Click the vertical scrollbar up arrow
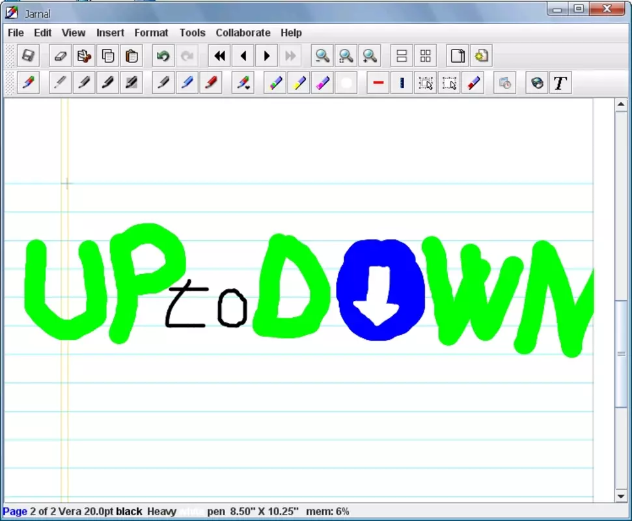The width and height of the screenshot is (632, 521). click(621, 105)
